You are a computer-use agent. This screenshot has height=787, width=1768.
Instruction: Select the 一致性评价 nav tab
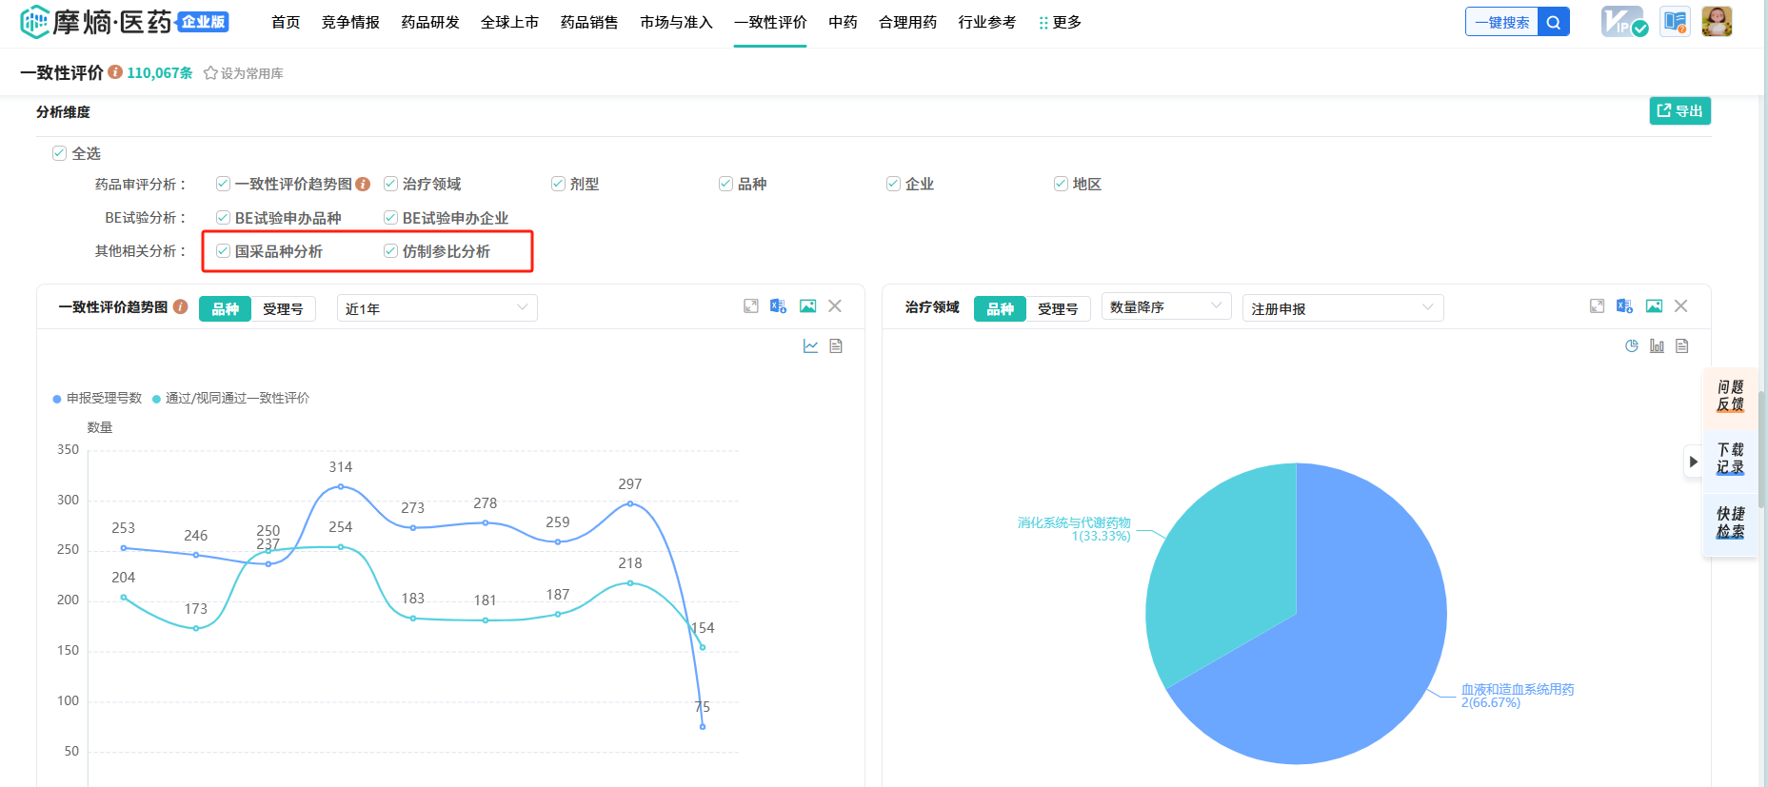click(770, 22)
